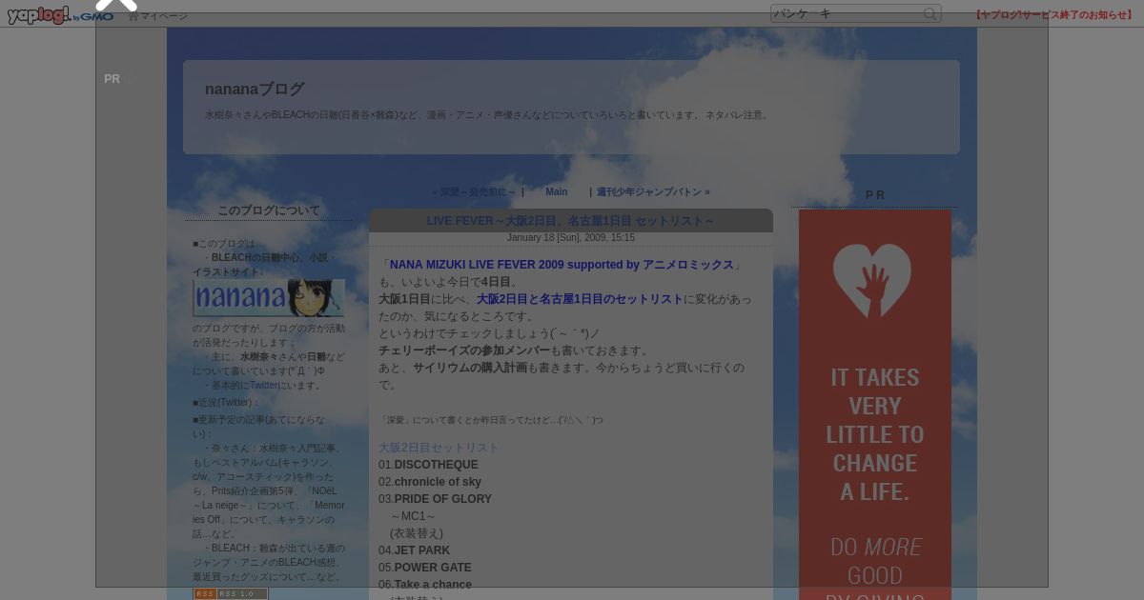Open the ヤプログ!サービス終了のお知らせ notice
This screenshot has height=600, width=1144.
[1053, 14]
